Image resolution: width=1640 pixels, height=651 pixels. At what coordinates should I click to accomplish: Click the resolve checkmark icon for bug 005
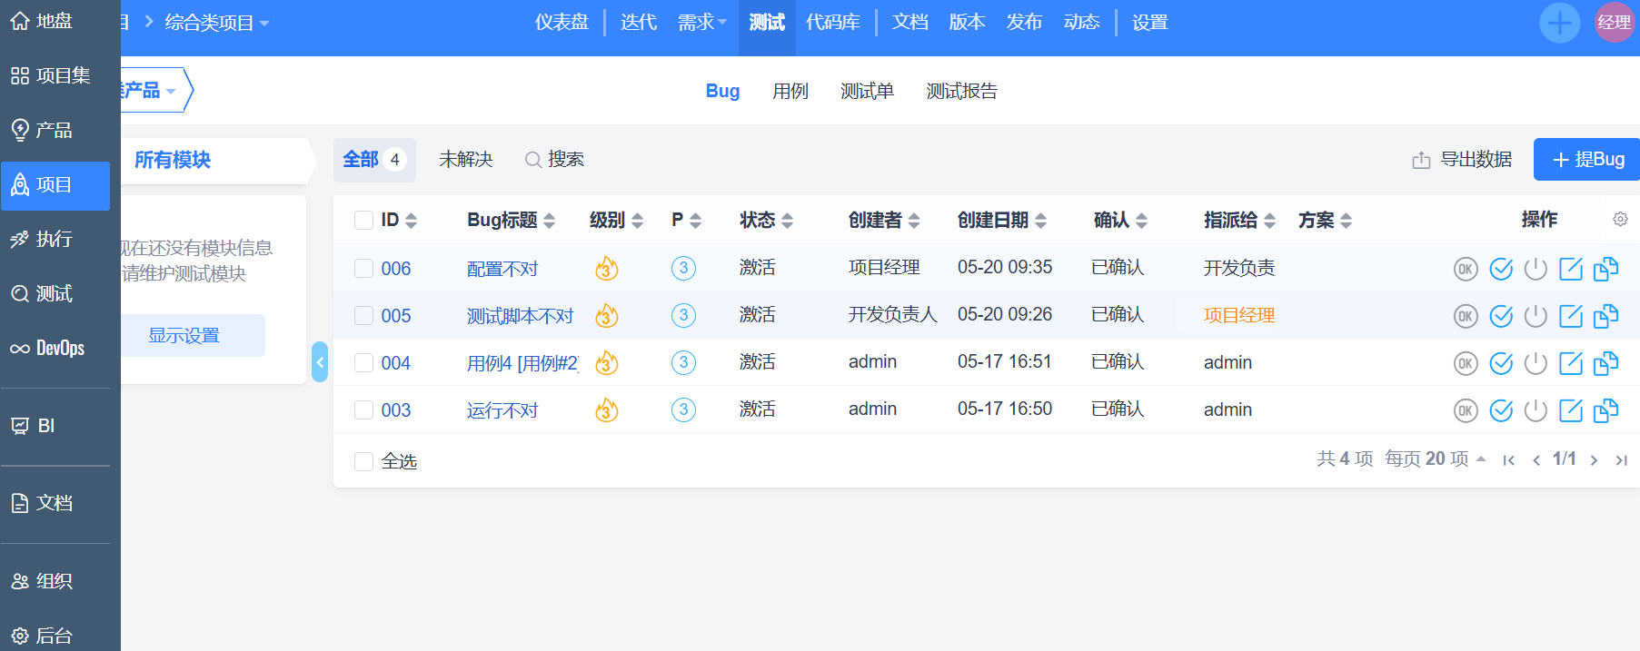1501,316
